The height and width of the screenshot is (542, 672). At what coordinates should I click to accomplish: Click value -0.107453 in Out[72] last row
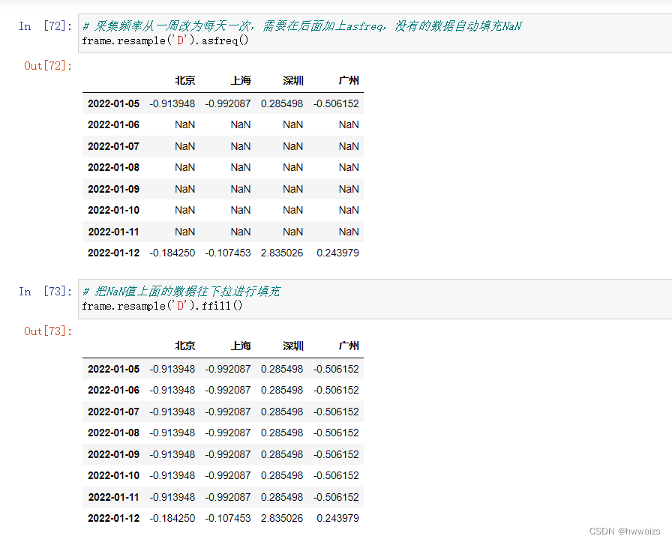tap(228, 253)
